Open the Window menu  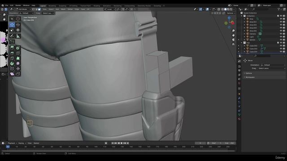tap(26, 5)
